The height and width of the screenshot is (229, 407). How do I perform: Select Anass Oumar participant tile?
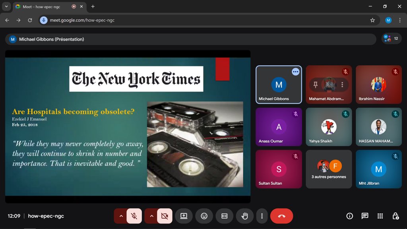279,127
